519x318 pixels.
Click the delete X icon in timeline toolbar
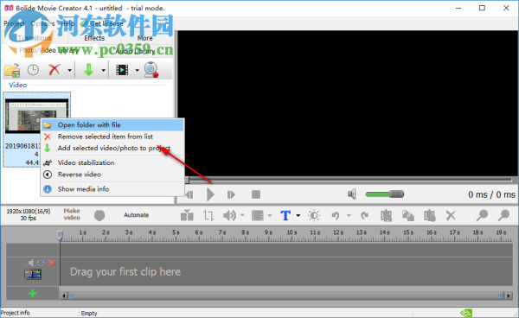click(x=451, y=215)
